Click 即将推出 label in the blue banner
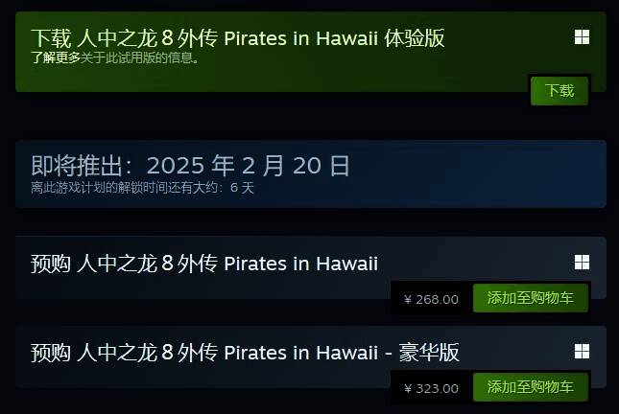 77,165
